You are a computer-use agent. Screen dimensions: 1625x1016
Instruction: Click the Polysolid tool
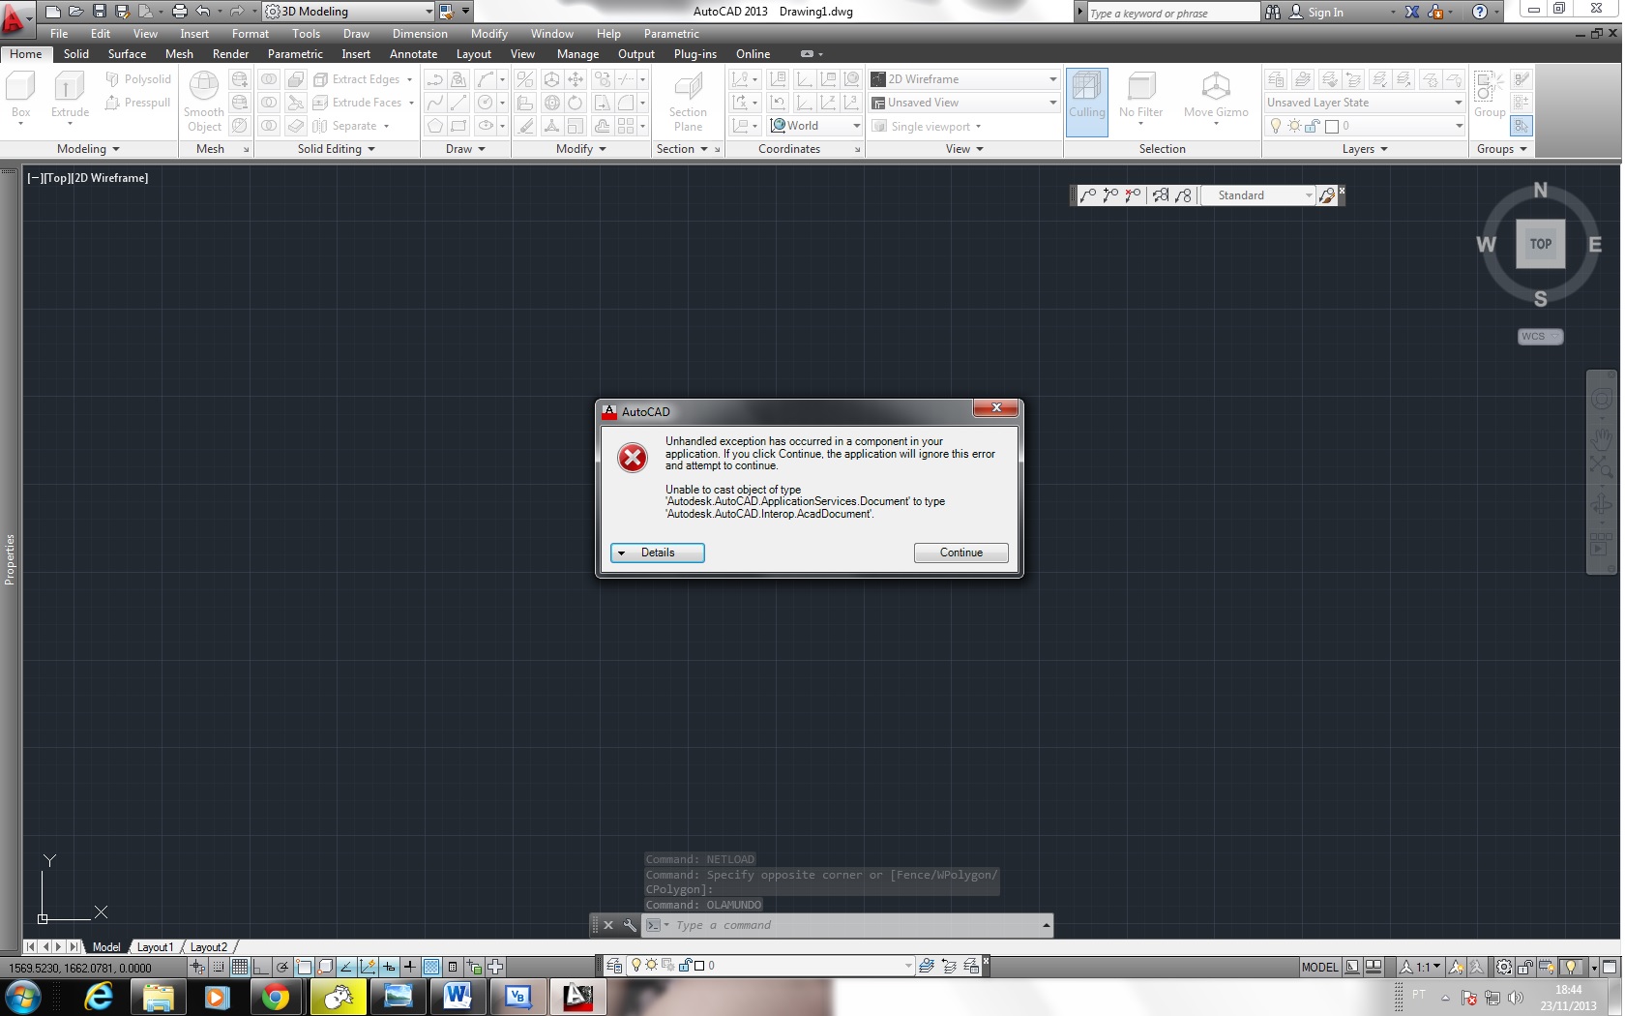[138, 79]
